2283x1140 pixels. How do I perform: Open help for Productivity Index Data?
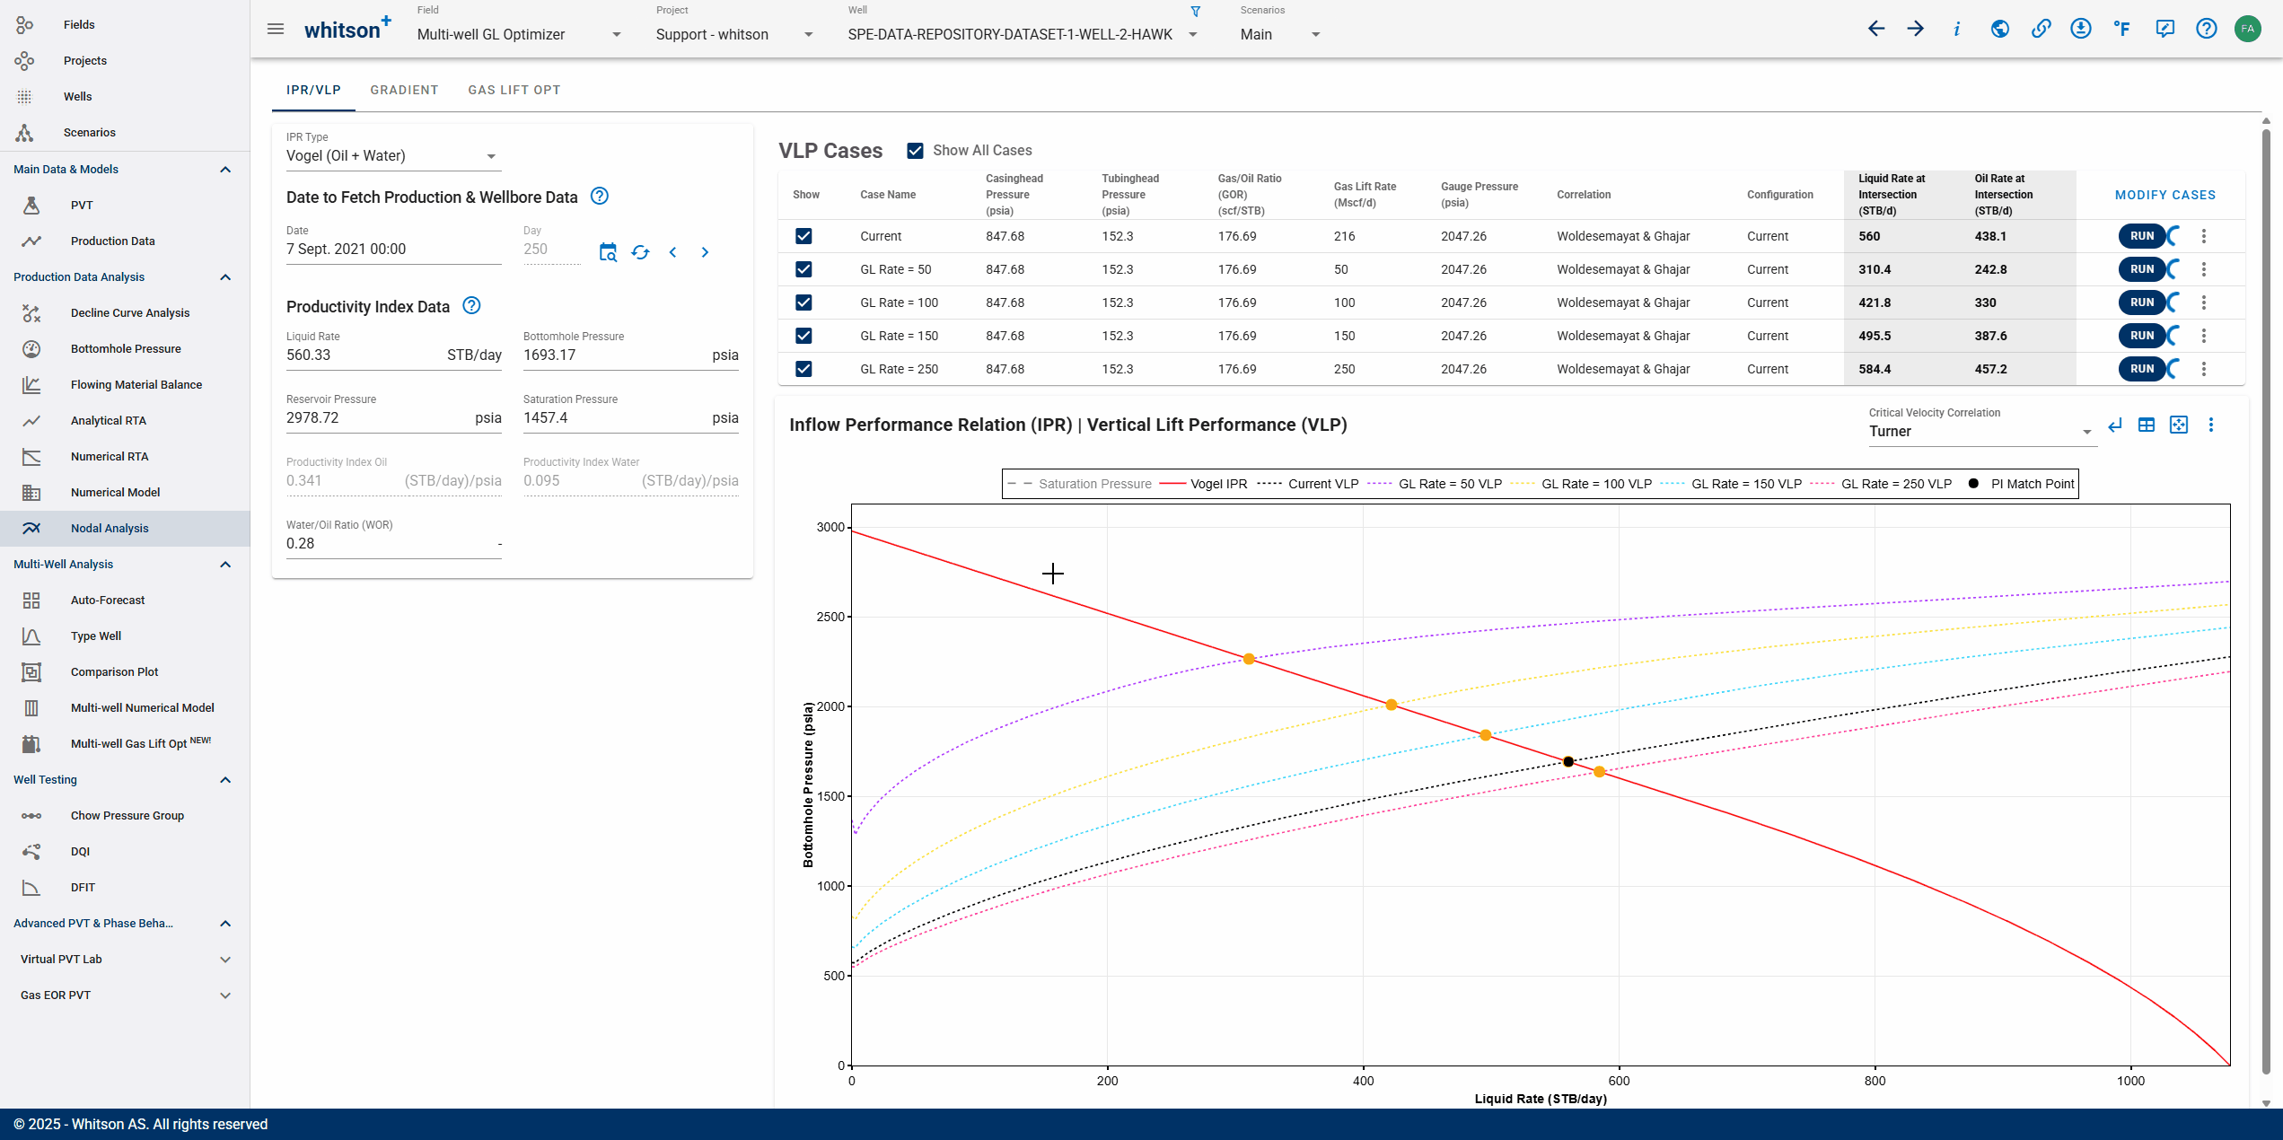point(471,306)
